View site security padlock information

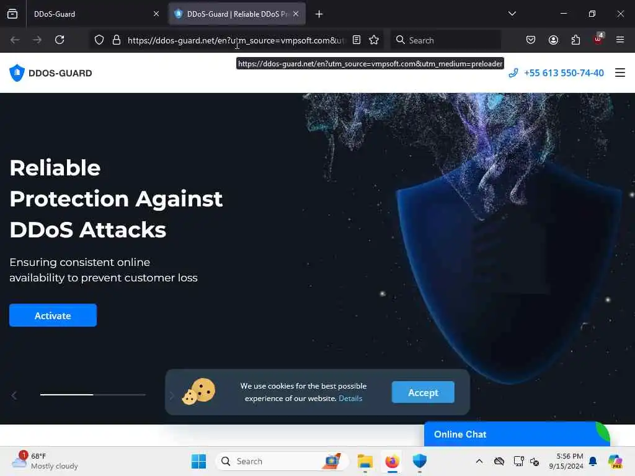[117, 40]
